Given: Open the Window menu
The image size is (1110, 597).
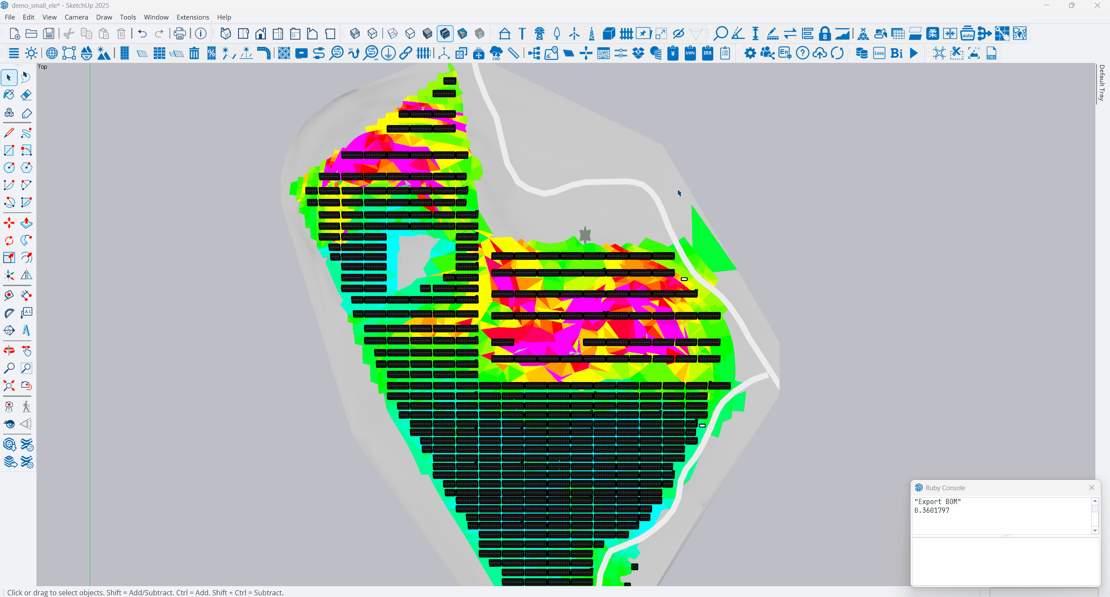Looking at the screenshot, I should coord(156,17).
